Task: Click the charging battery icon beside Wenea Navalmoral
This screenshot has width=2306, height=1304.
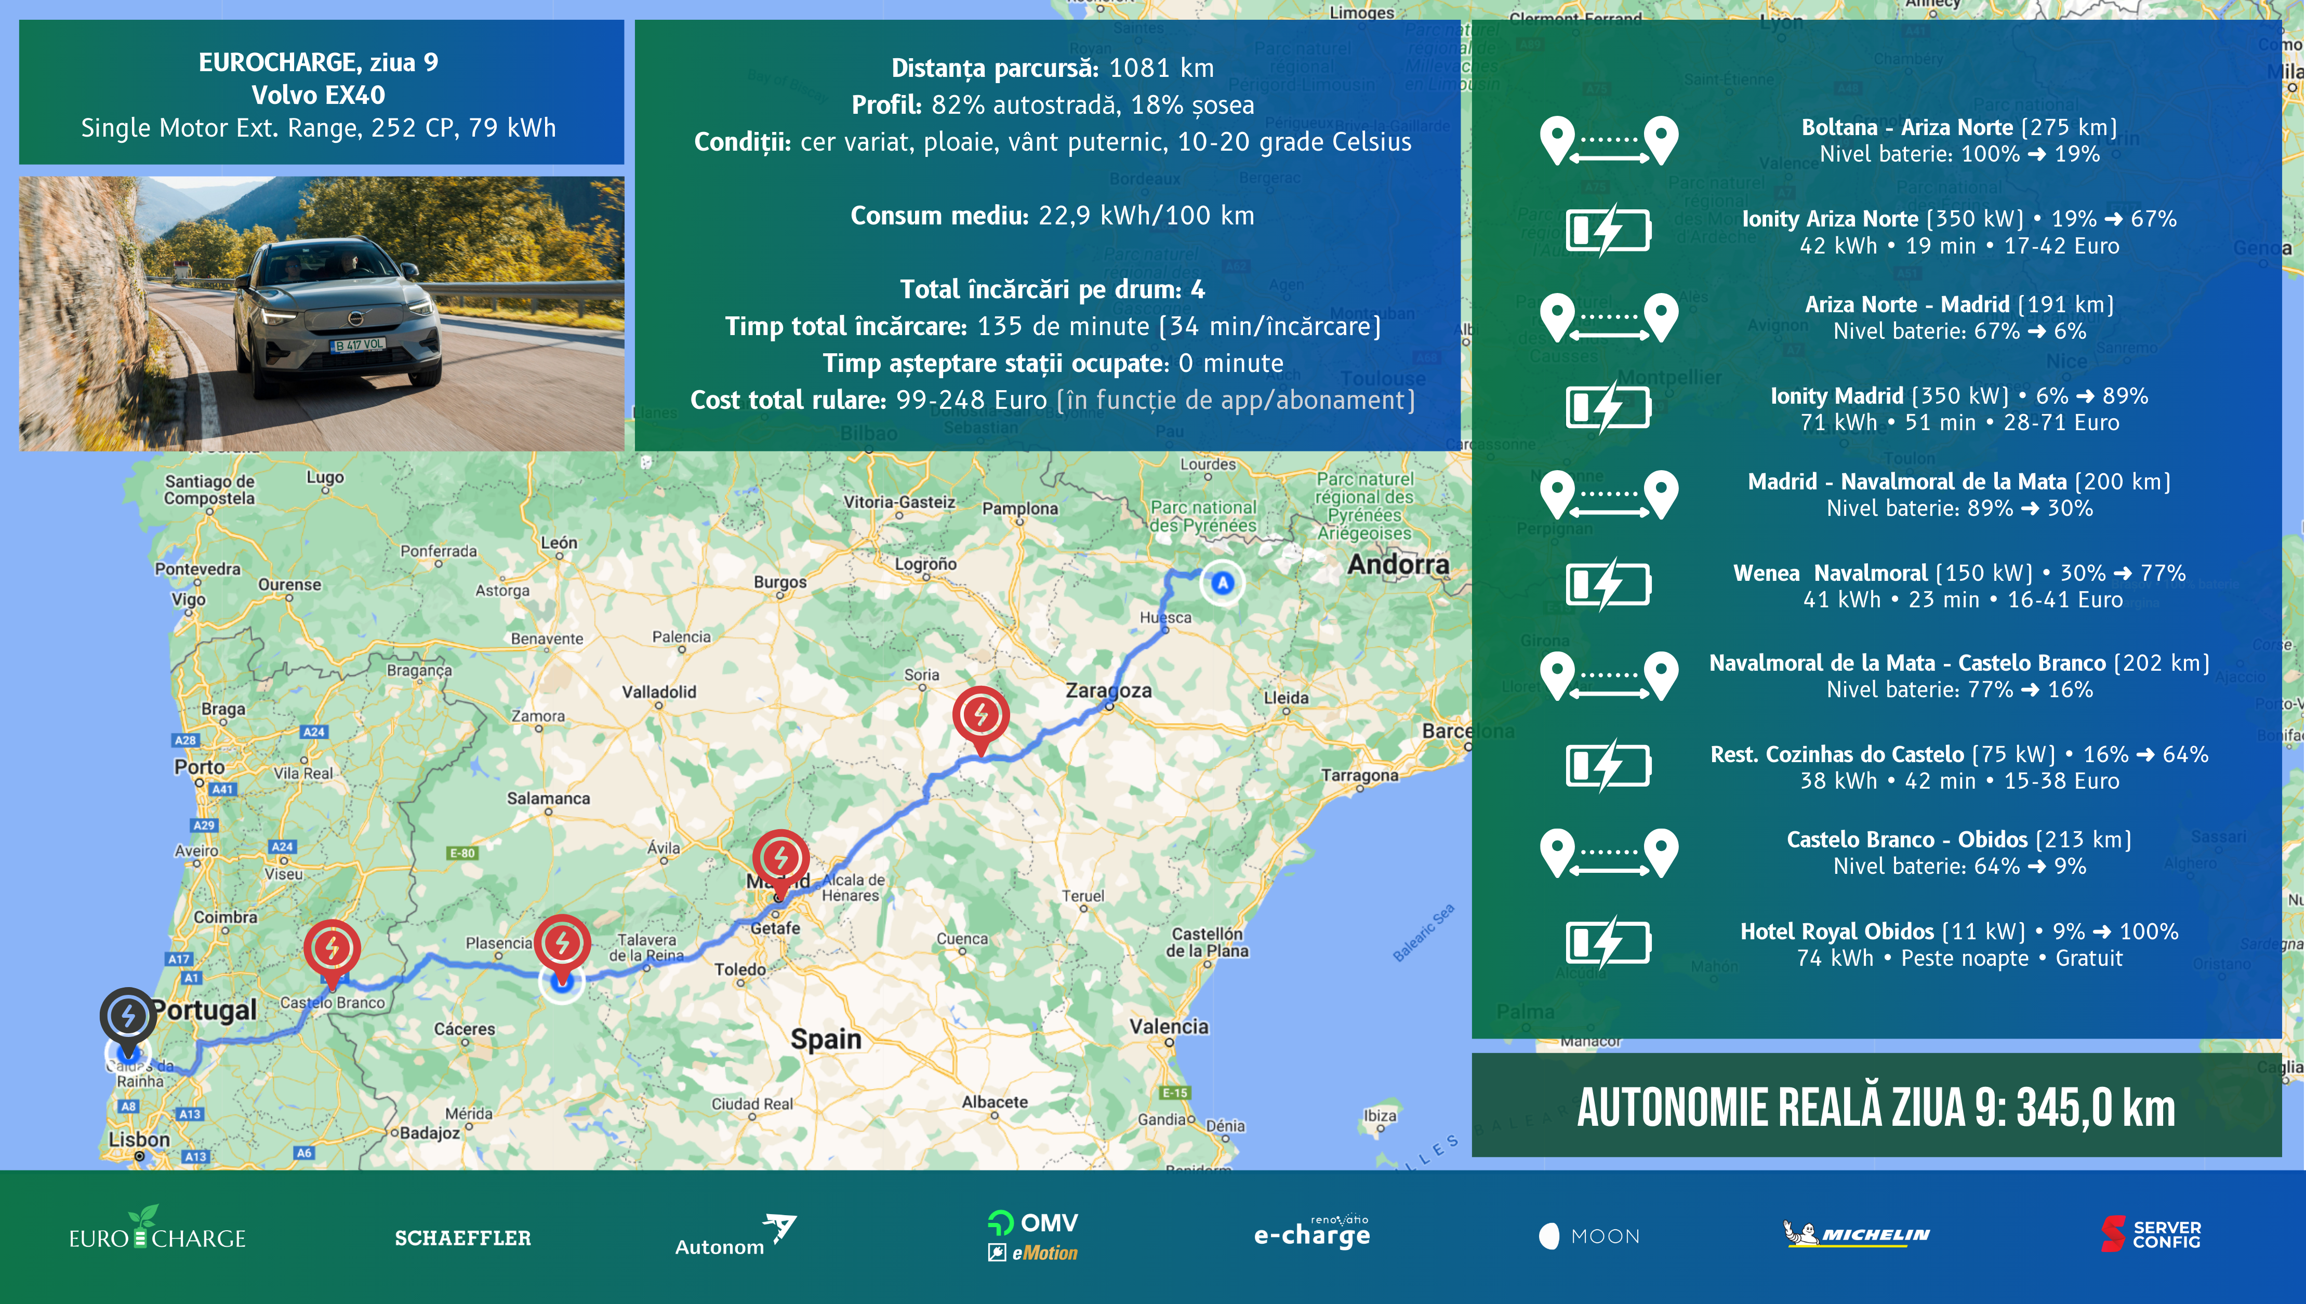Action: pyautogui.click(x=1608, y=585)
